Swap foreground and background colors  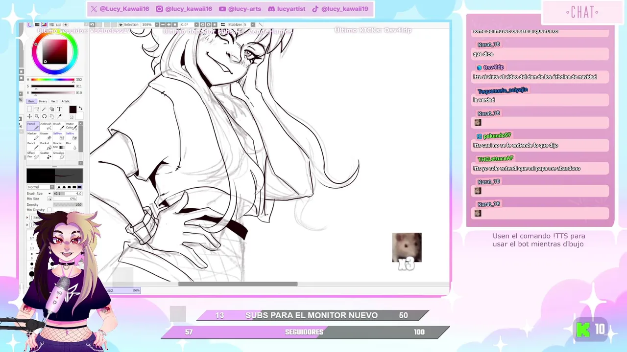click(80, 108)
